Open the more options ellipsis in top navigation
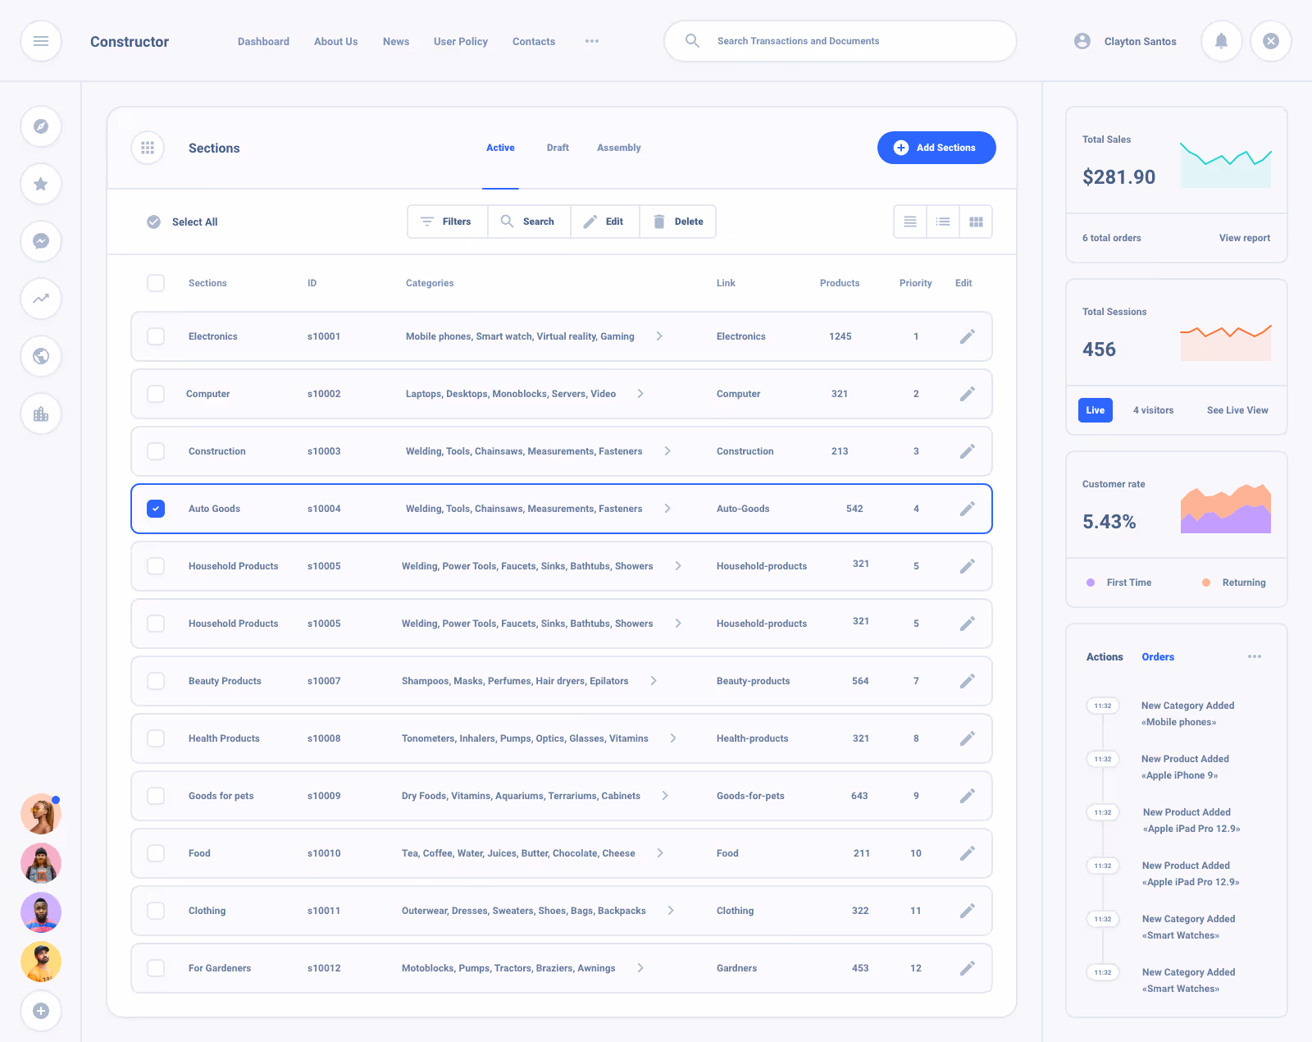The width and height of the screenshot is (1312, 1042). point(592,41)
